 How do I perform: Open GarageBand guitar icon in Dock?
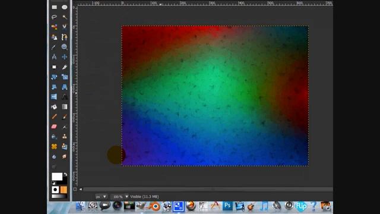point(251,206)
